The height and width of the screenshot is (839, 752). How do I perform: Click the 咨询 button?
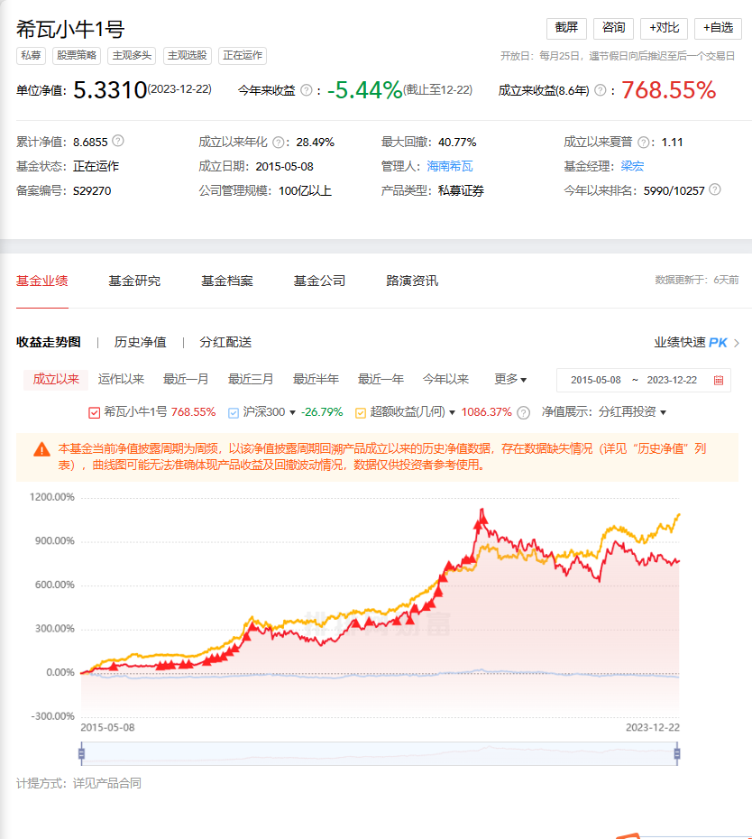(x=613, y=28)
